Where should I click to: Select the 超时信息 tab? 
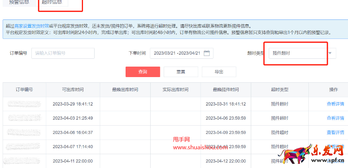tap(52, 2)
